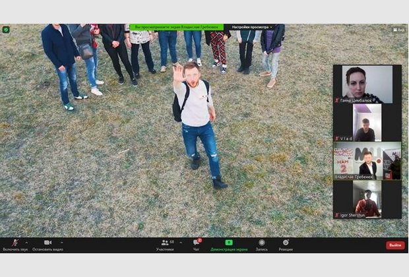This screenshot has width=409, height=277.
Task: Open audio options arrow beside Включить звук
Action: 26,243
